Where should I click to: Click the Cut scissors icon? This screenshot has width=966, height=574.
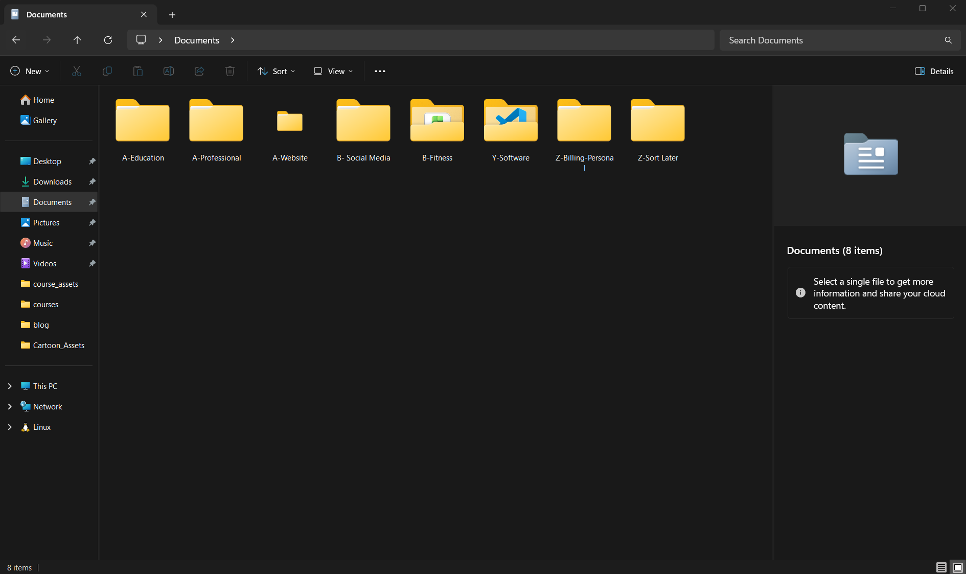tap(77, 71)
